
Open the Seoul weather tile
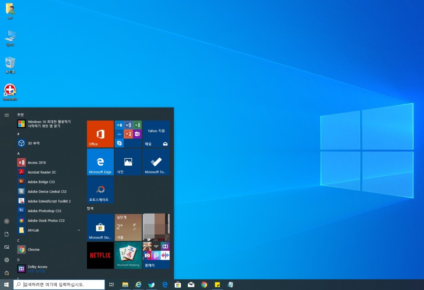(128, 227)
